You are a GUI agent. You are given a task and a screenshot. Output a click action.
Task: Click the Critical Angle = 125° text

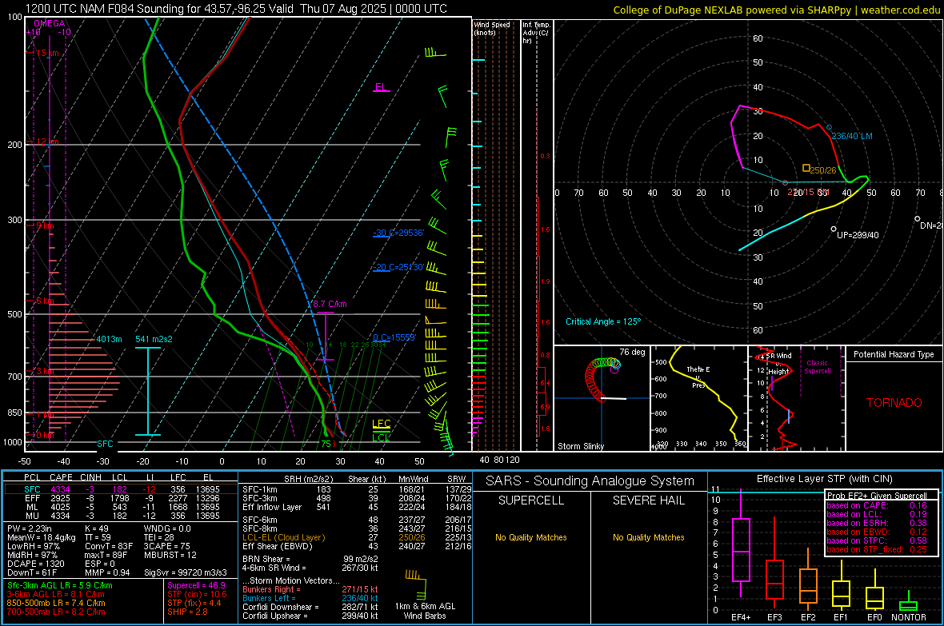point(603,321)
